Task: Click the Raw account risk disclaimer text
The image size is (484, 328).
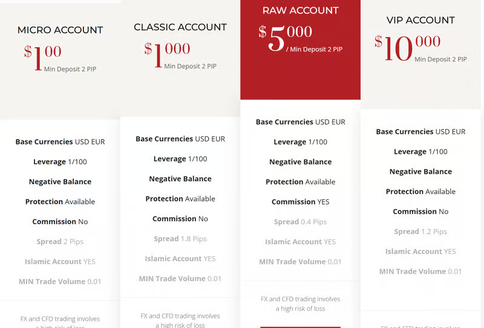Action: pos(300,304)
